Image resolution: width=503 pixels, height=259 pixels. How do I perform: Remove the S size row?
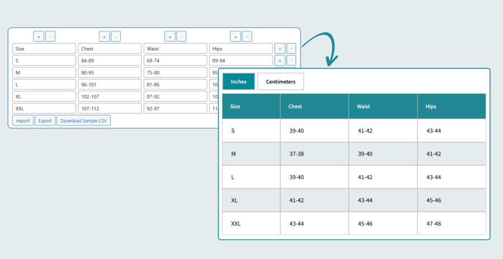point(291,60)
